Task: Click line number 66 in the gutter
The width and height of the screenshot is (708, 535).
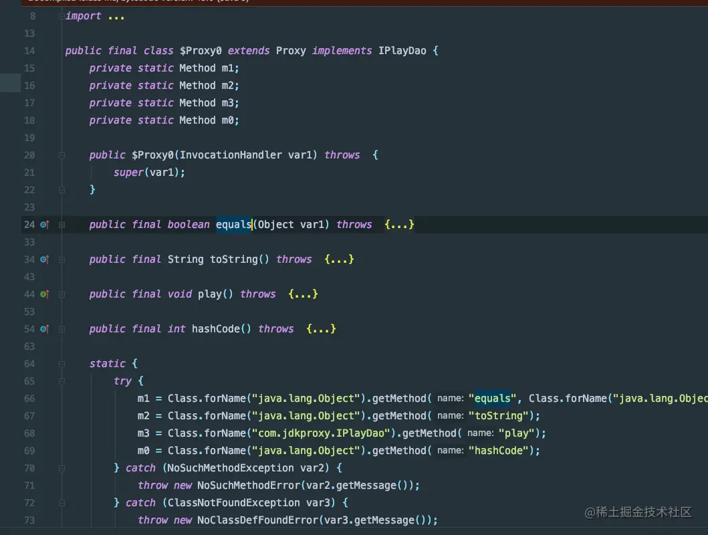Action: click(x=29, y=398)
